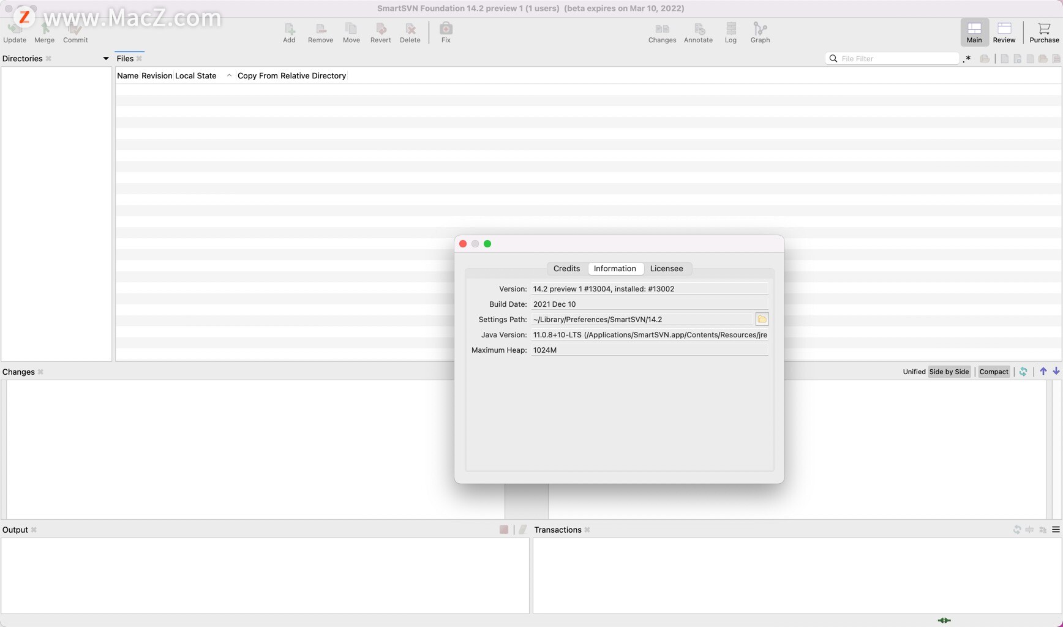Click the Revert toolbar icon

pyautogui.click(x=380, y=32)
